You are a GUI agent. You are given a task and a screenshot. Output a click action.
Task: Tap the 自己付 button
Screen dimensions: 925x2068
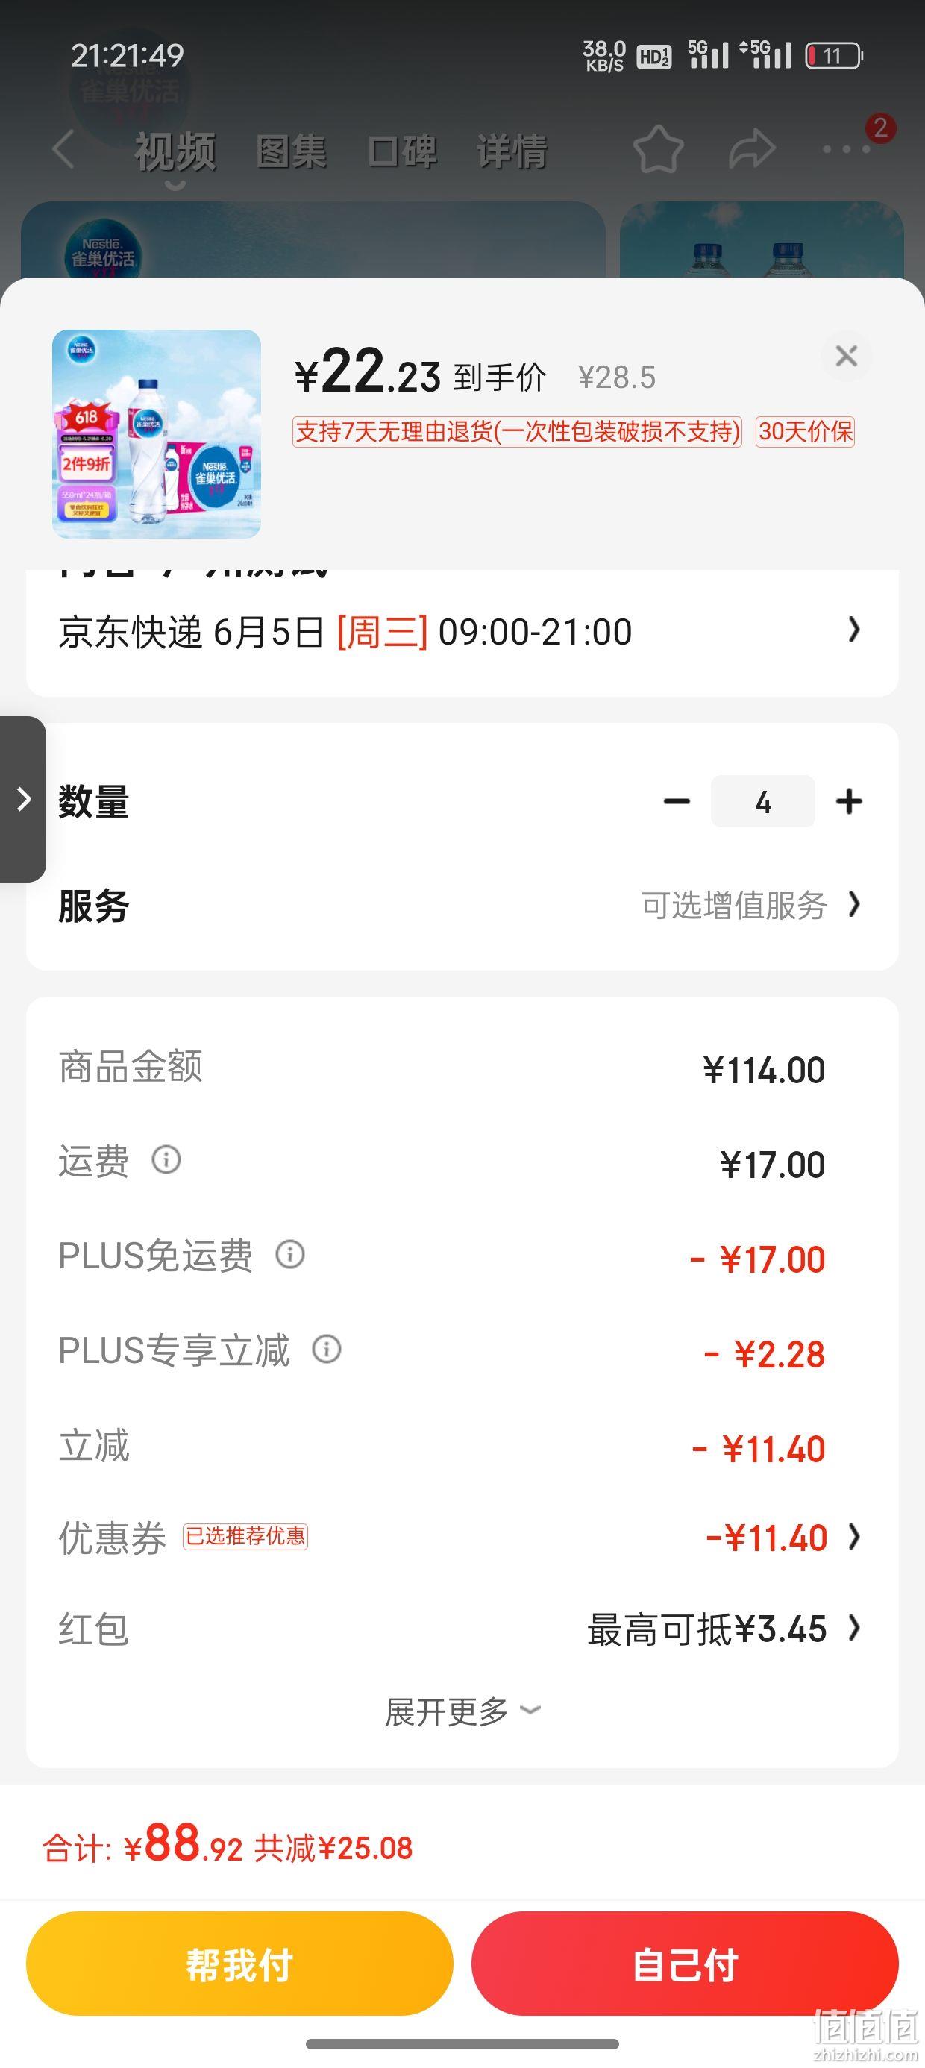685,1963
